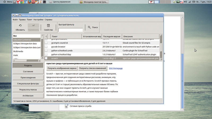This screenshot has width=212, height=119.
Task: Launch the terminal from the top panel
Action: click(45, 2)
